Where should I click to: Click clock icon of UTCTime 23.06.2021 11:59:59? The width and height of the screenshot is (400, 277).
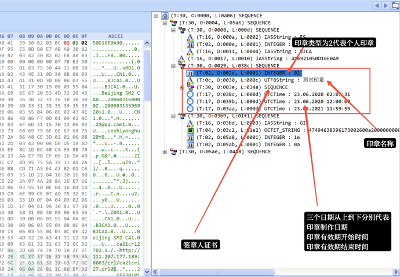(190, 109)
